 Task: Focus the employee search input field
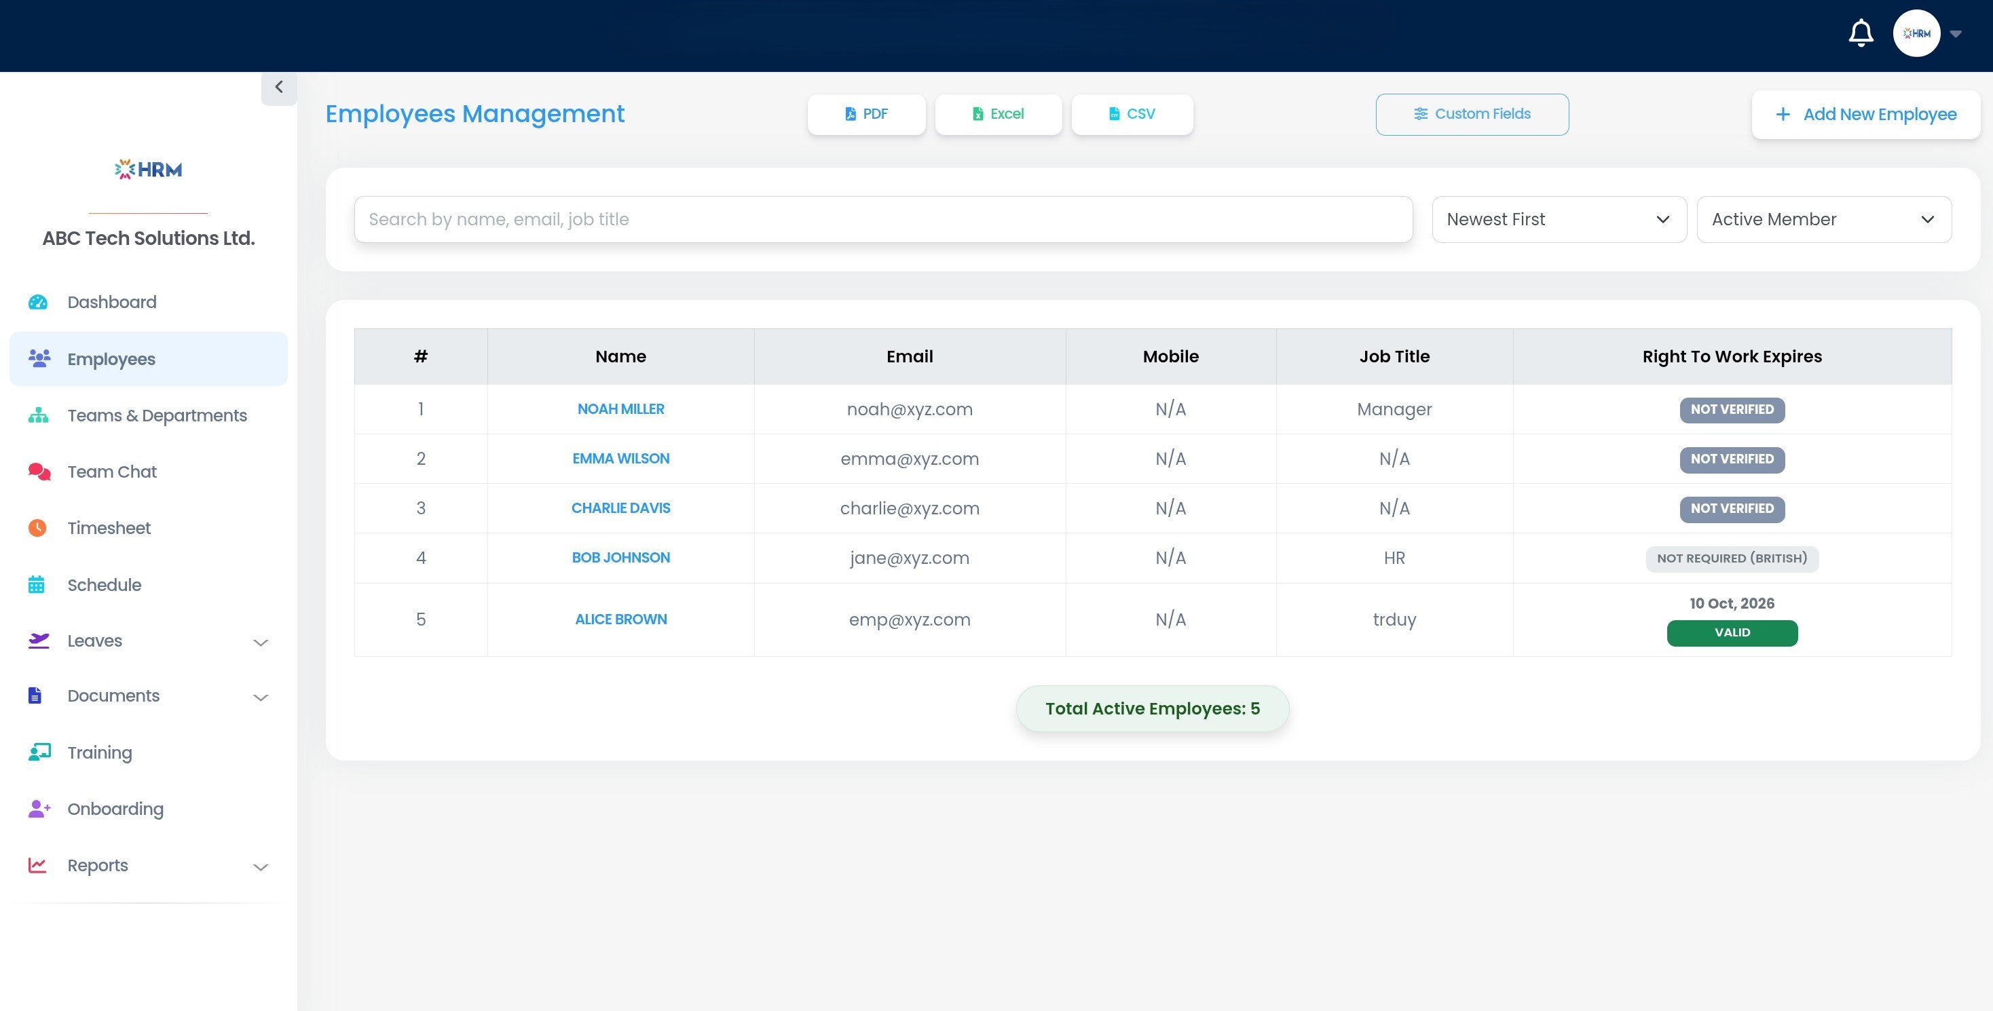(882, 220)
